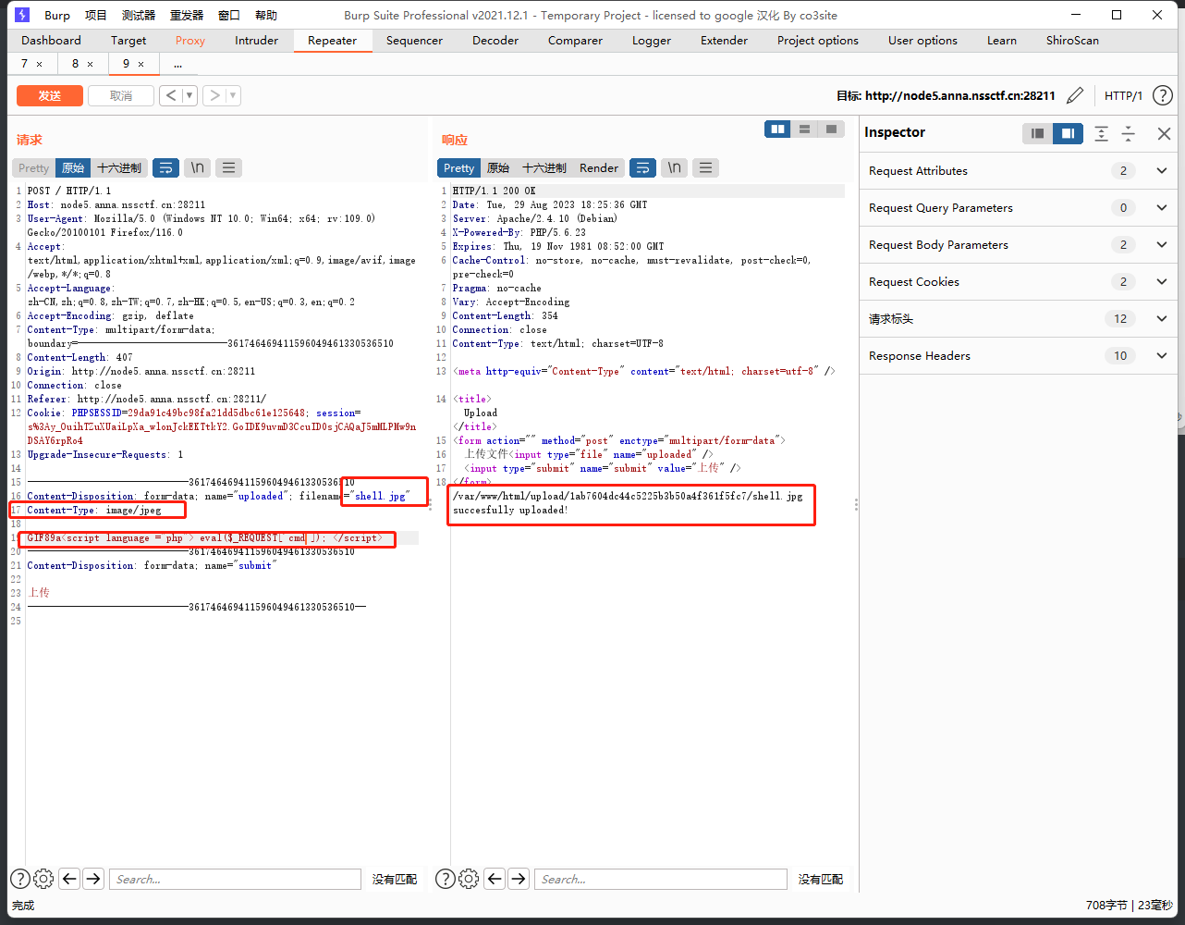The image size is (1185, 925).
Task: Click the response Search input field
Action: pyautogui.click(x=660, y=879)
